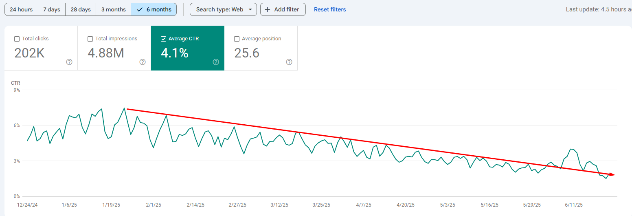Screen dimensions: 632x216
Task: Uncheck the Average CTR checkbox
Action: tap(163, 39)
